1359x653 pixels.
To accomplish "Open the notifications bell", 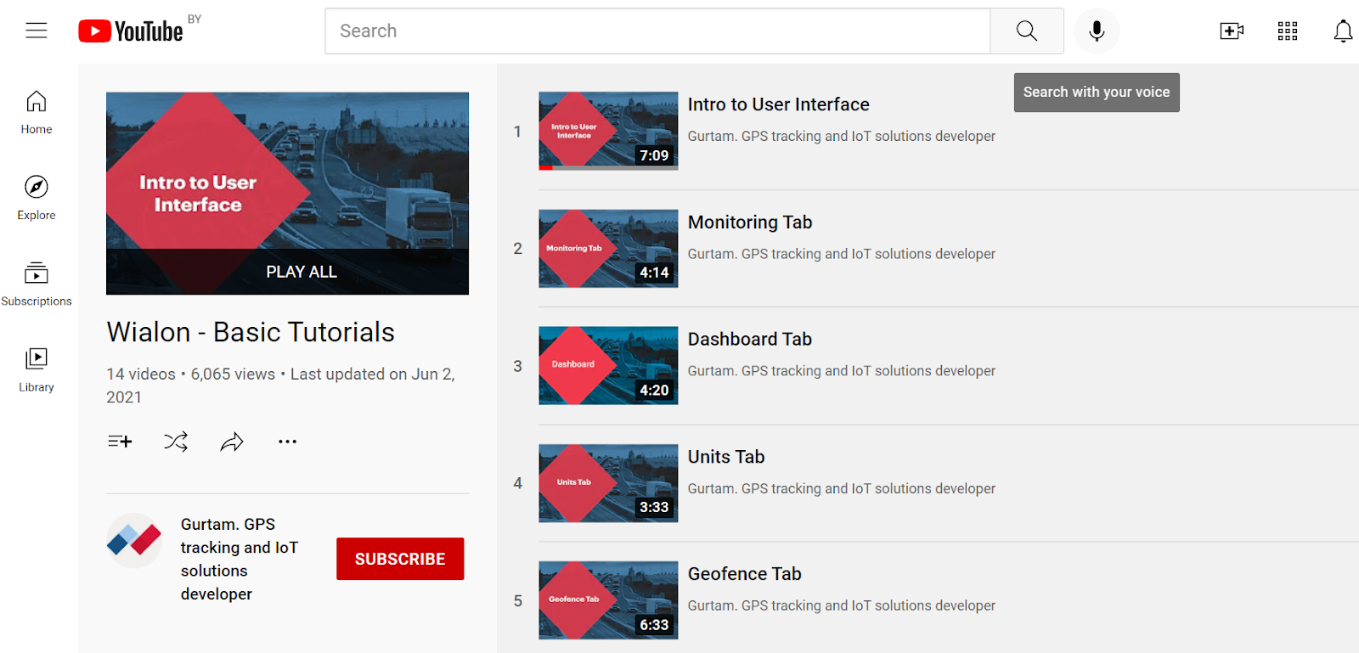I will coord(1342,31).
